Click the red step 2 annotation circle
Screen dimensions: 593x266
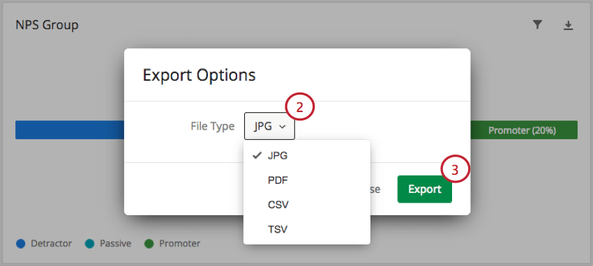(299, 107)
